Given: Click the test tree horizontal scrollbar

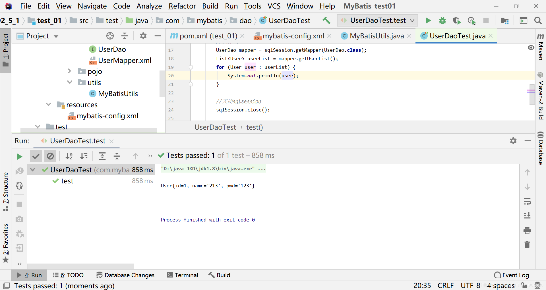Looking at the screenshot, I should click(80, 266).
